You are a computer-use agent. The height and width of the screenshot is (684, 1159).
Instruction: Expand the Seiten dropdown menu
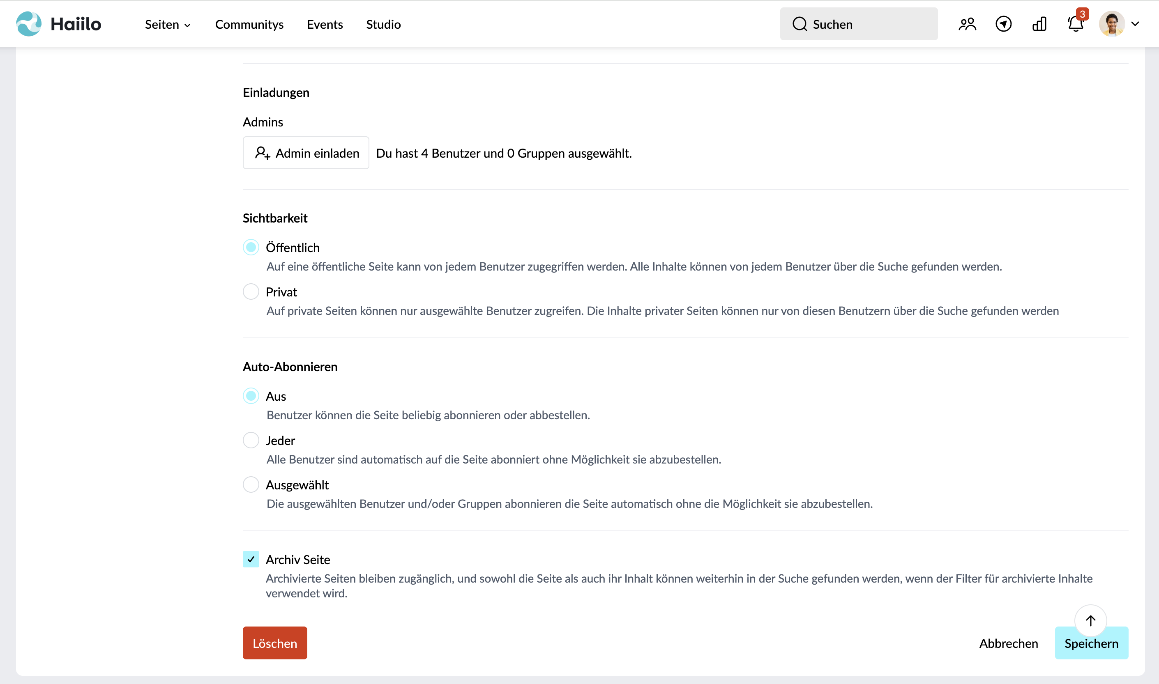[x=167, y=25]
